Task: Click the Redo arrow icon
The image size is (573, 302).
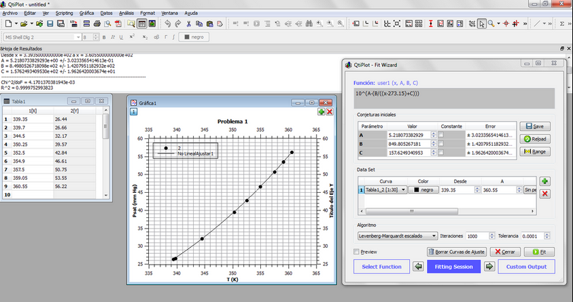Action: click(x=177, y=24)
